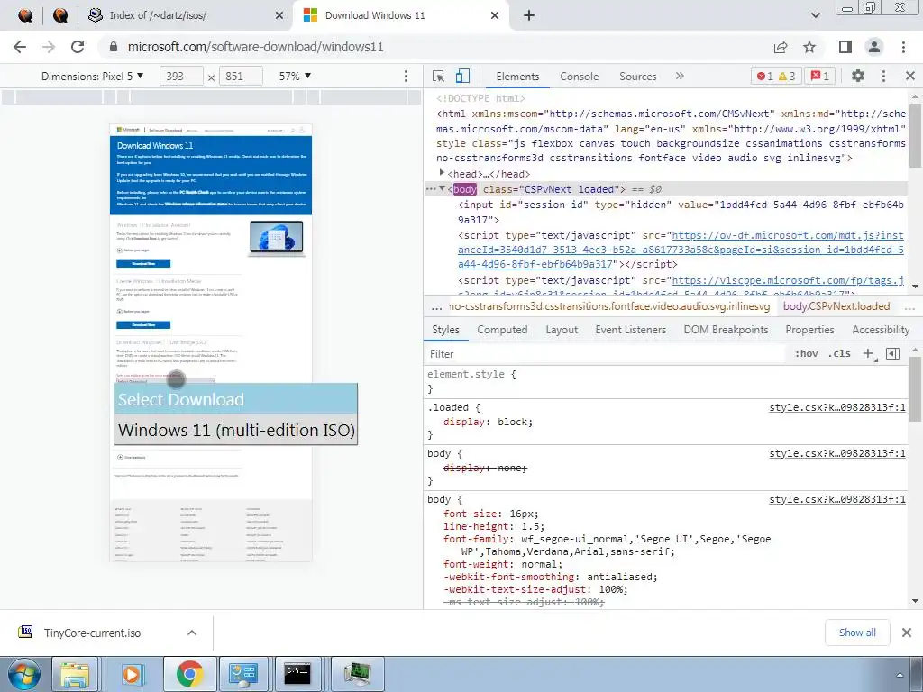Toggle the .cls class editor button
Image resolution: width=923 pixels, height=692 pixels.
tap(839, 353)
